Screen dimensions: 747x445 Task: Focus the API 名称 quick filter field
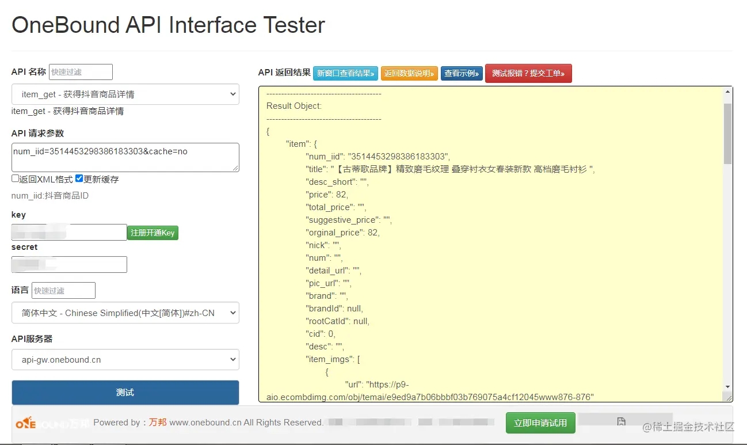pos(81,72)
